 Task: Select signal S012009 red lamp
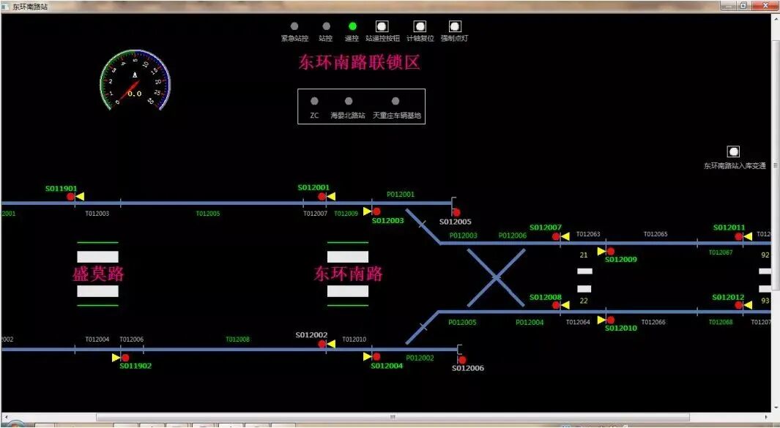point(610,252)
